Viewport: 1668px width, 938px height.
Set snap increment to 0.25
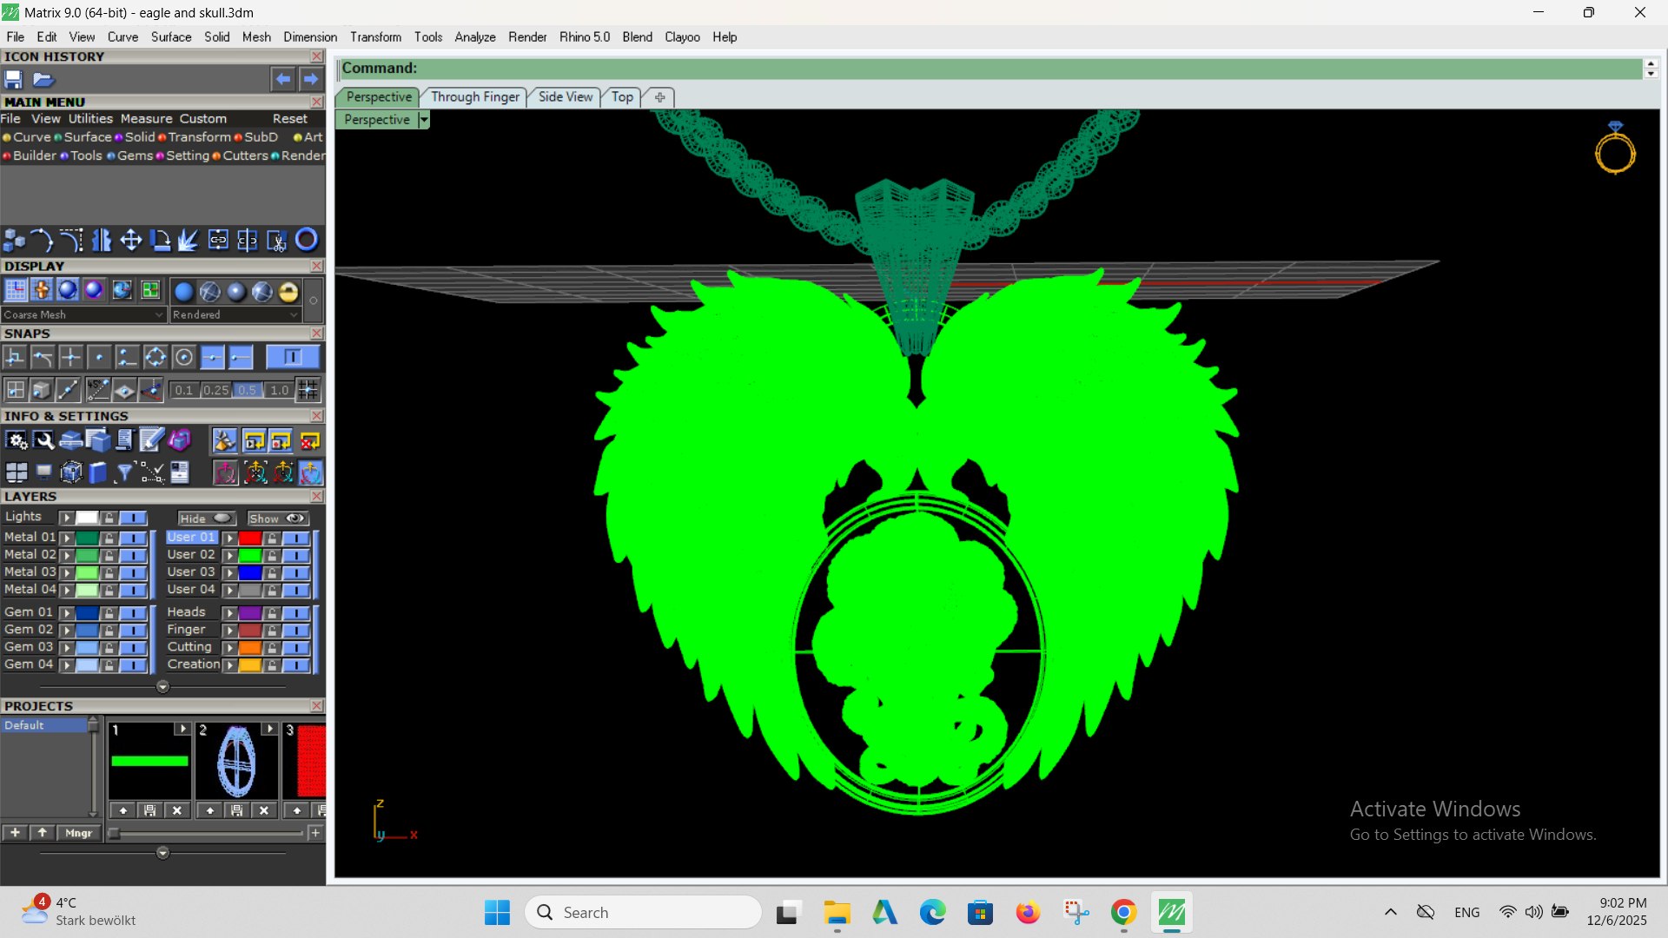[x=215, y=390]
